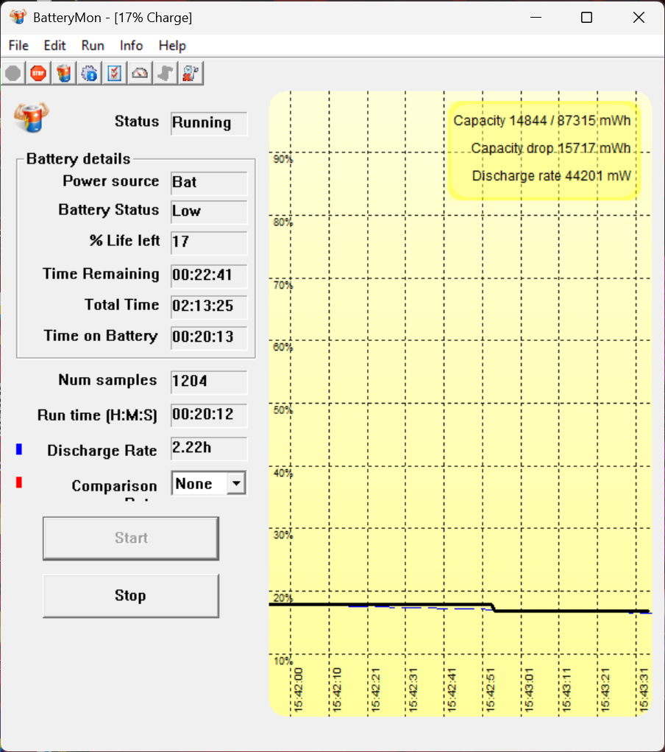Click the blue Discharge Rate color marker
The height and width of the screenshot is (752, 665).
19,449
